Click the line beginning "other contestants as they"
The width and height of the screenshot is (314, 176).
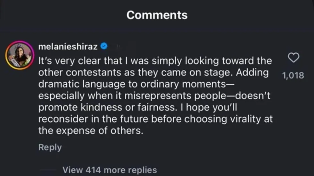[153, 73]
